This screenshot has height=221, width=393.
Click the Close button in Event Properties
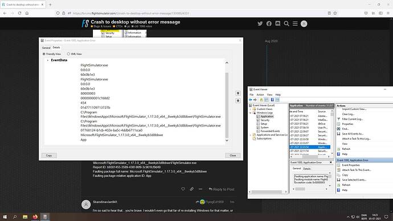pyautogui.click(x=232, y=155)
